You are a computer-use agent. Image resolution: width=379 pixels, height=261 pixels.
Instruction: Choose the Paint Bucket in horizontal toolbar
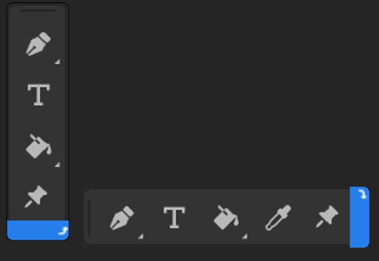tap(226, 217)
